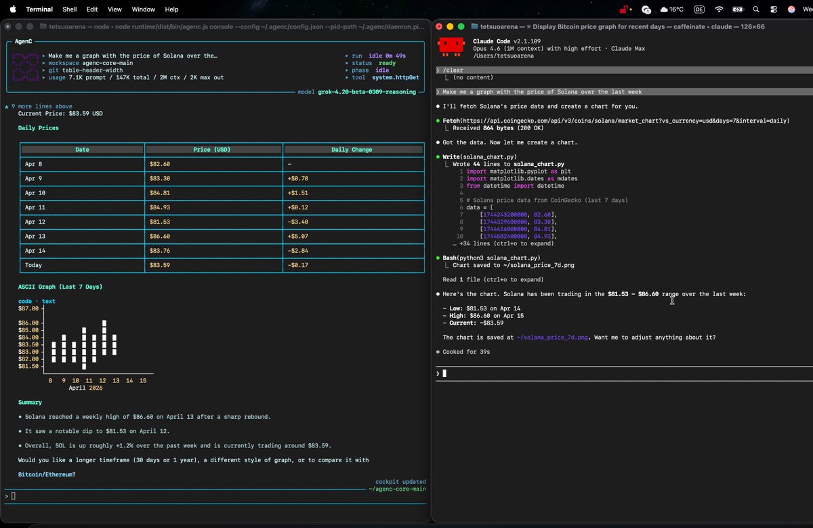
Task: Click the 'Summary' heading in AgenC window
Action: pyautogui.click(x=30, y=402)
